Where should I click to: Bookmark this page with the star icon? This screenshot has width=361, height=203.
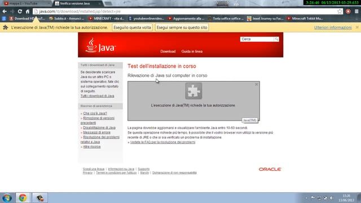point(340,11)
